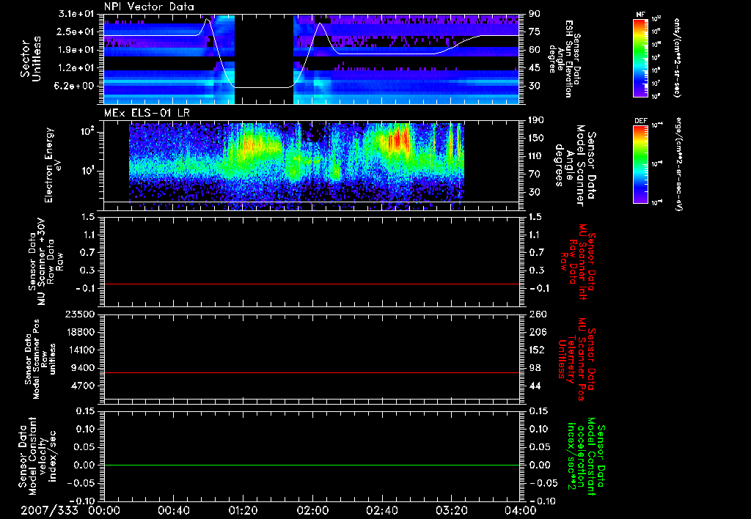Viewport: 751px width, 519px height.
Task: Click the 02:40 time axis label
Action: 381,510
